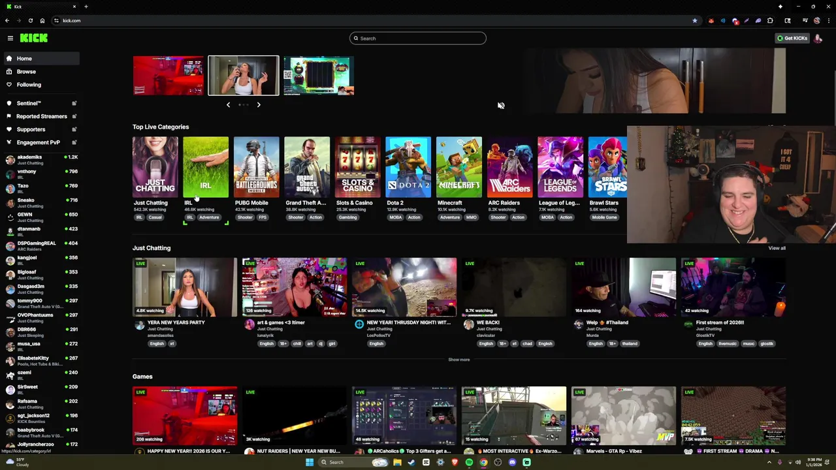Open OBS Studio from the taskbar
The width and height of the screenshot is (836, 470).
[x=498, y=462]
